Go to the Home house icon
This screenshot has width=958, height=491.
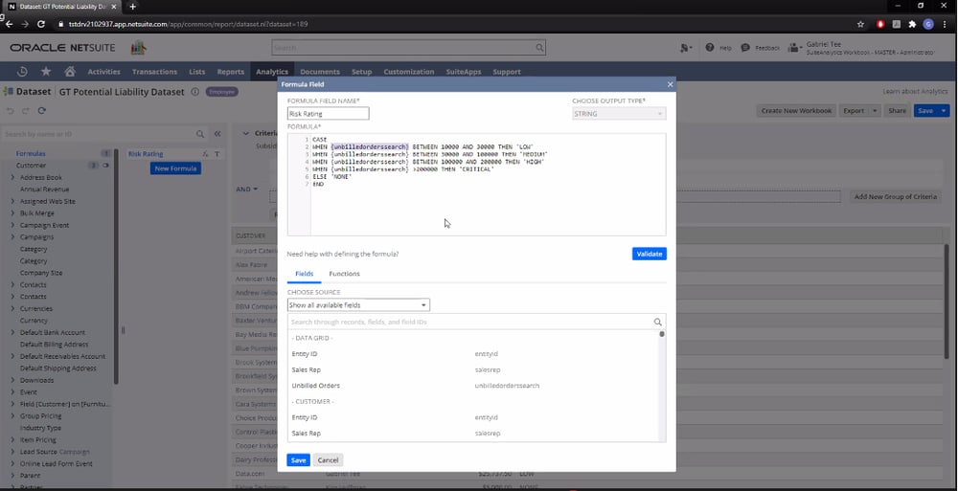tap(70, 72)
